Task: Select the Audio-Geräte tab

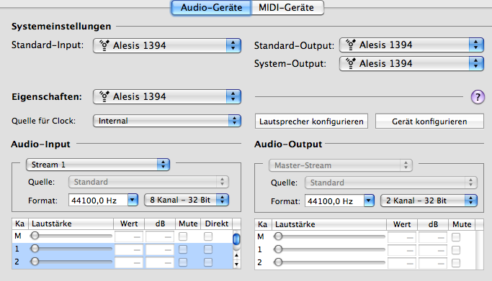Action: 211,7
